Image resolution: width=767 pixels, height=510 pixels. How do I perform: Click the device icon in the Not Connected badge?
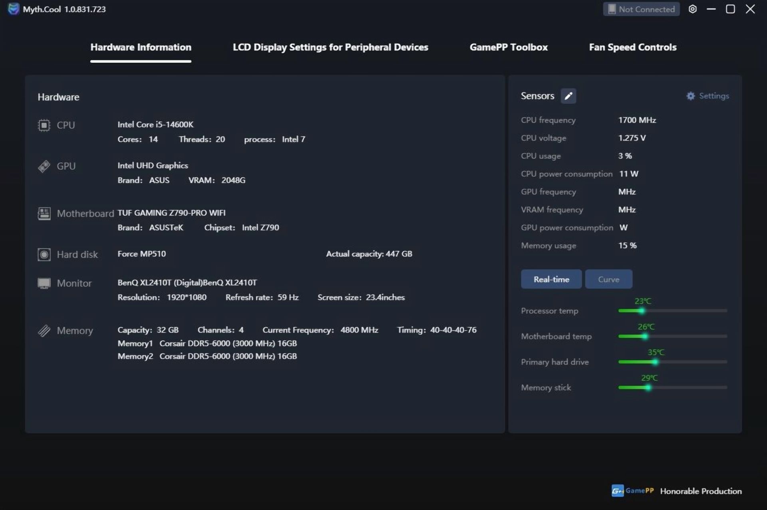coord(612,9)
